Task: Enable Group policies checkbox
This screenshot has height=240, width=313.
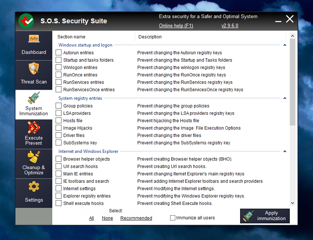Action: (x=59, y=106)
